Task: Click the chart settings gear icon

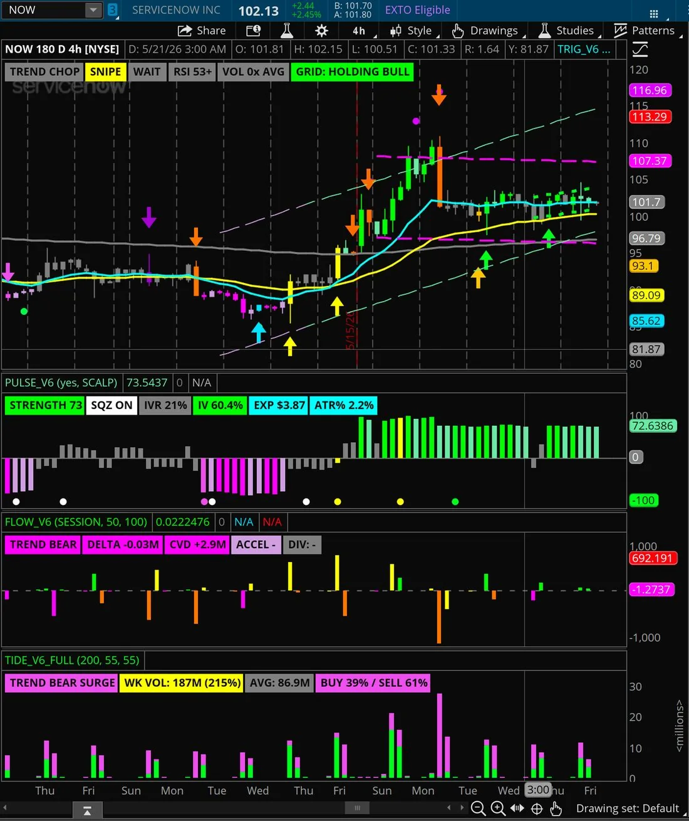Action: coord(321,31)
